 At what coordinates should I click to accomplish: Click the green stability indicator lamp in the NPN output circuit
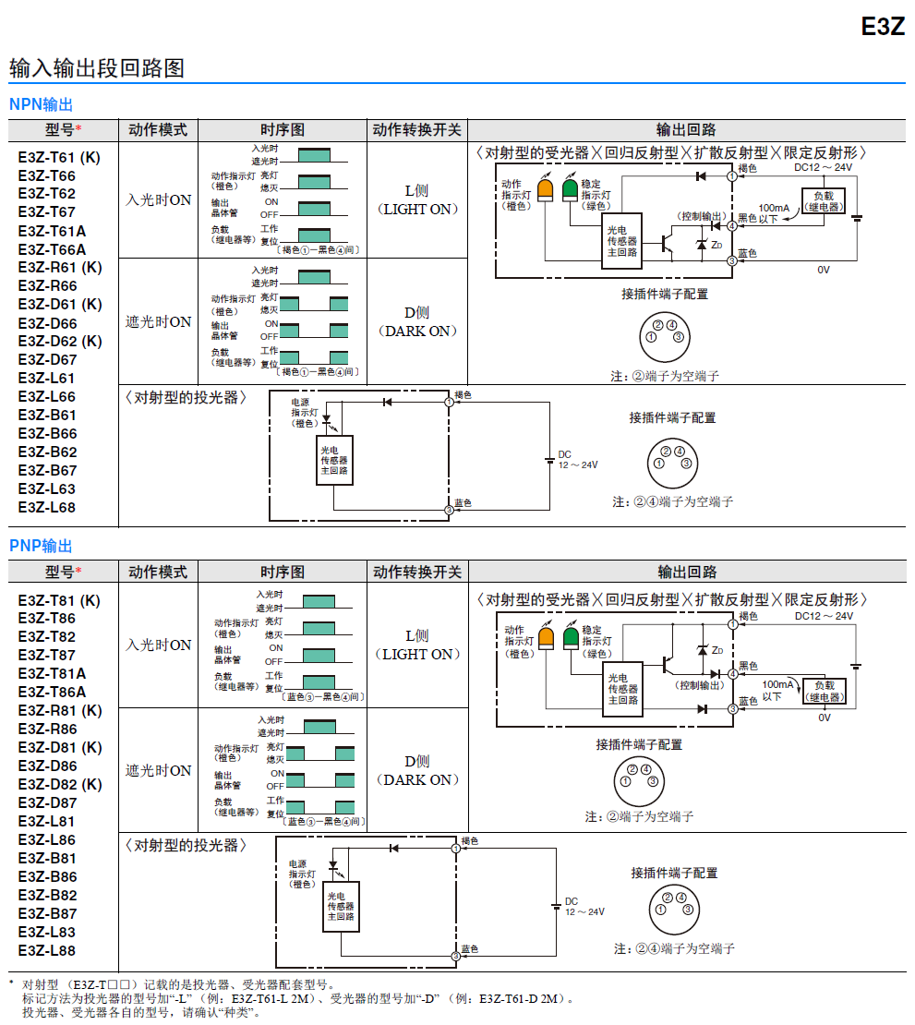tap(571, 190)
